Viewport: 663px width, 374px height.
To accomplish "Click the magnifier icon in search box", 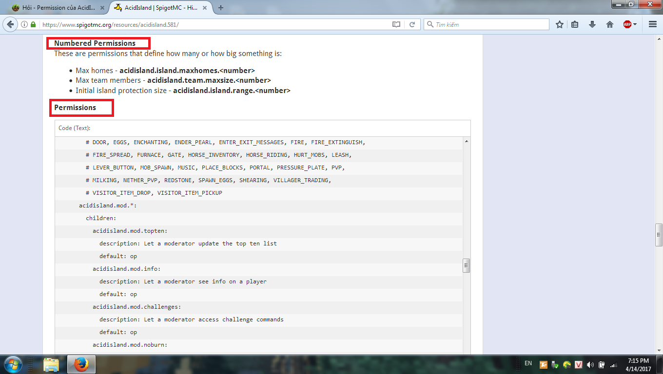I will click(x=430, y=24).
